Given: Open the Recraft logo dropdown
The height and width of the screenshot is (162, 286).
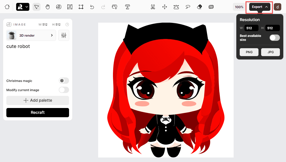Looking at the screenshot, I should [x=22, y=7].
